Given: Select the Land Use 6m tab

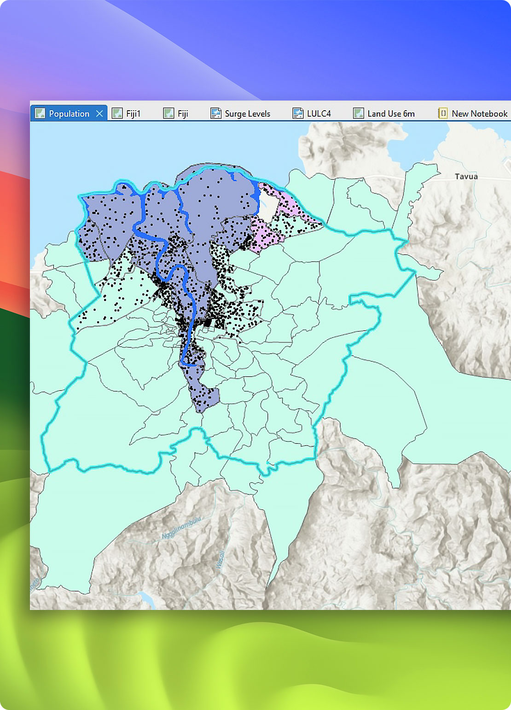Looking at the screenshot, I should pyautogui.click(x=391, y=114).
